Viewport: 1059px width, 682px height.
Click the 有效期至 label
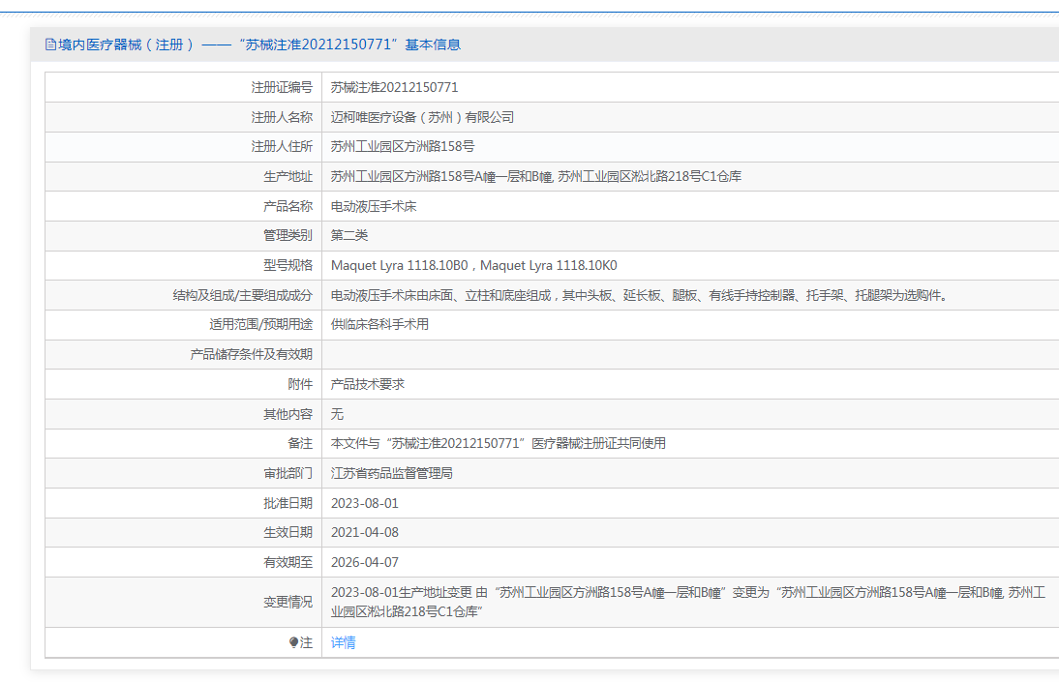coord(287,562)
